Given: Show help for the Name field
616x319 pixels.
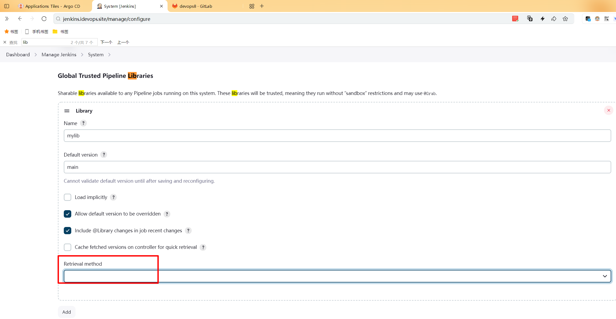Looking at the screenshot, I should pyautogui.click(x=83, y=123).
